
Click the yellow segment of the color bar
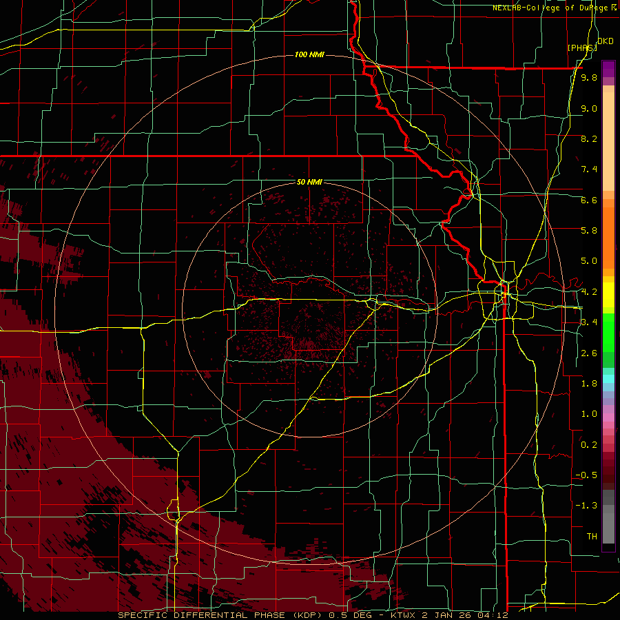click(x=608, y=295)
